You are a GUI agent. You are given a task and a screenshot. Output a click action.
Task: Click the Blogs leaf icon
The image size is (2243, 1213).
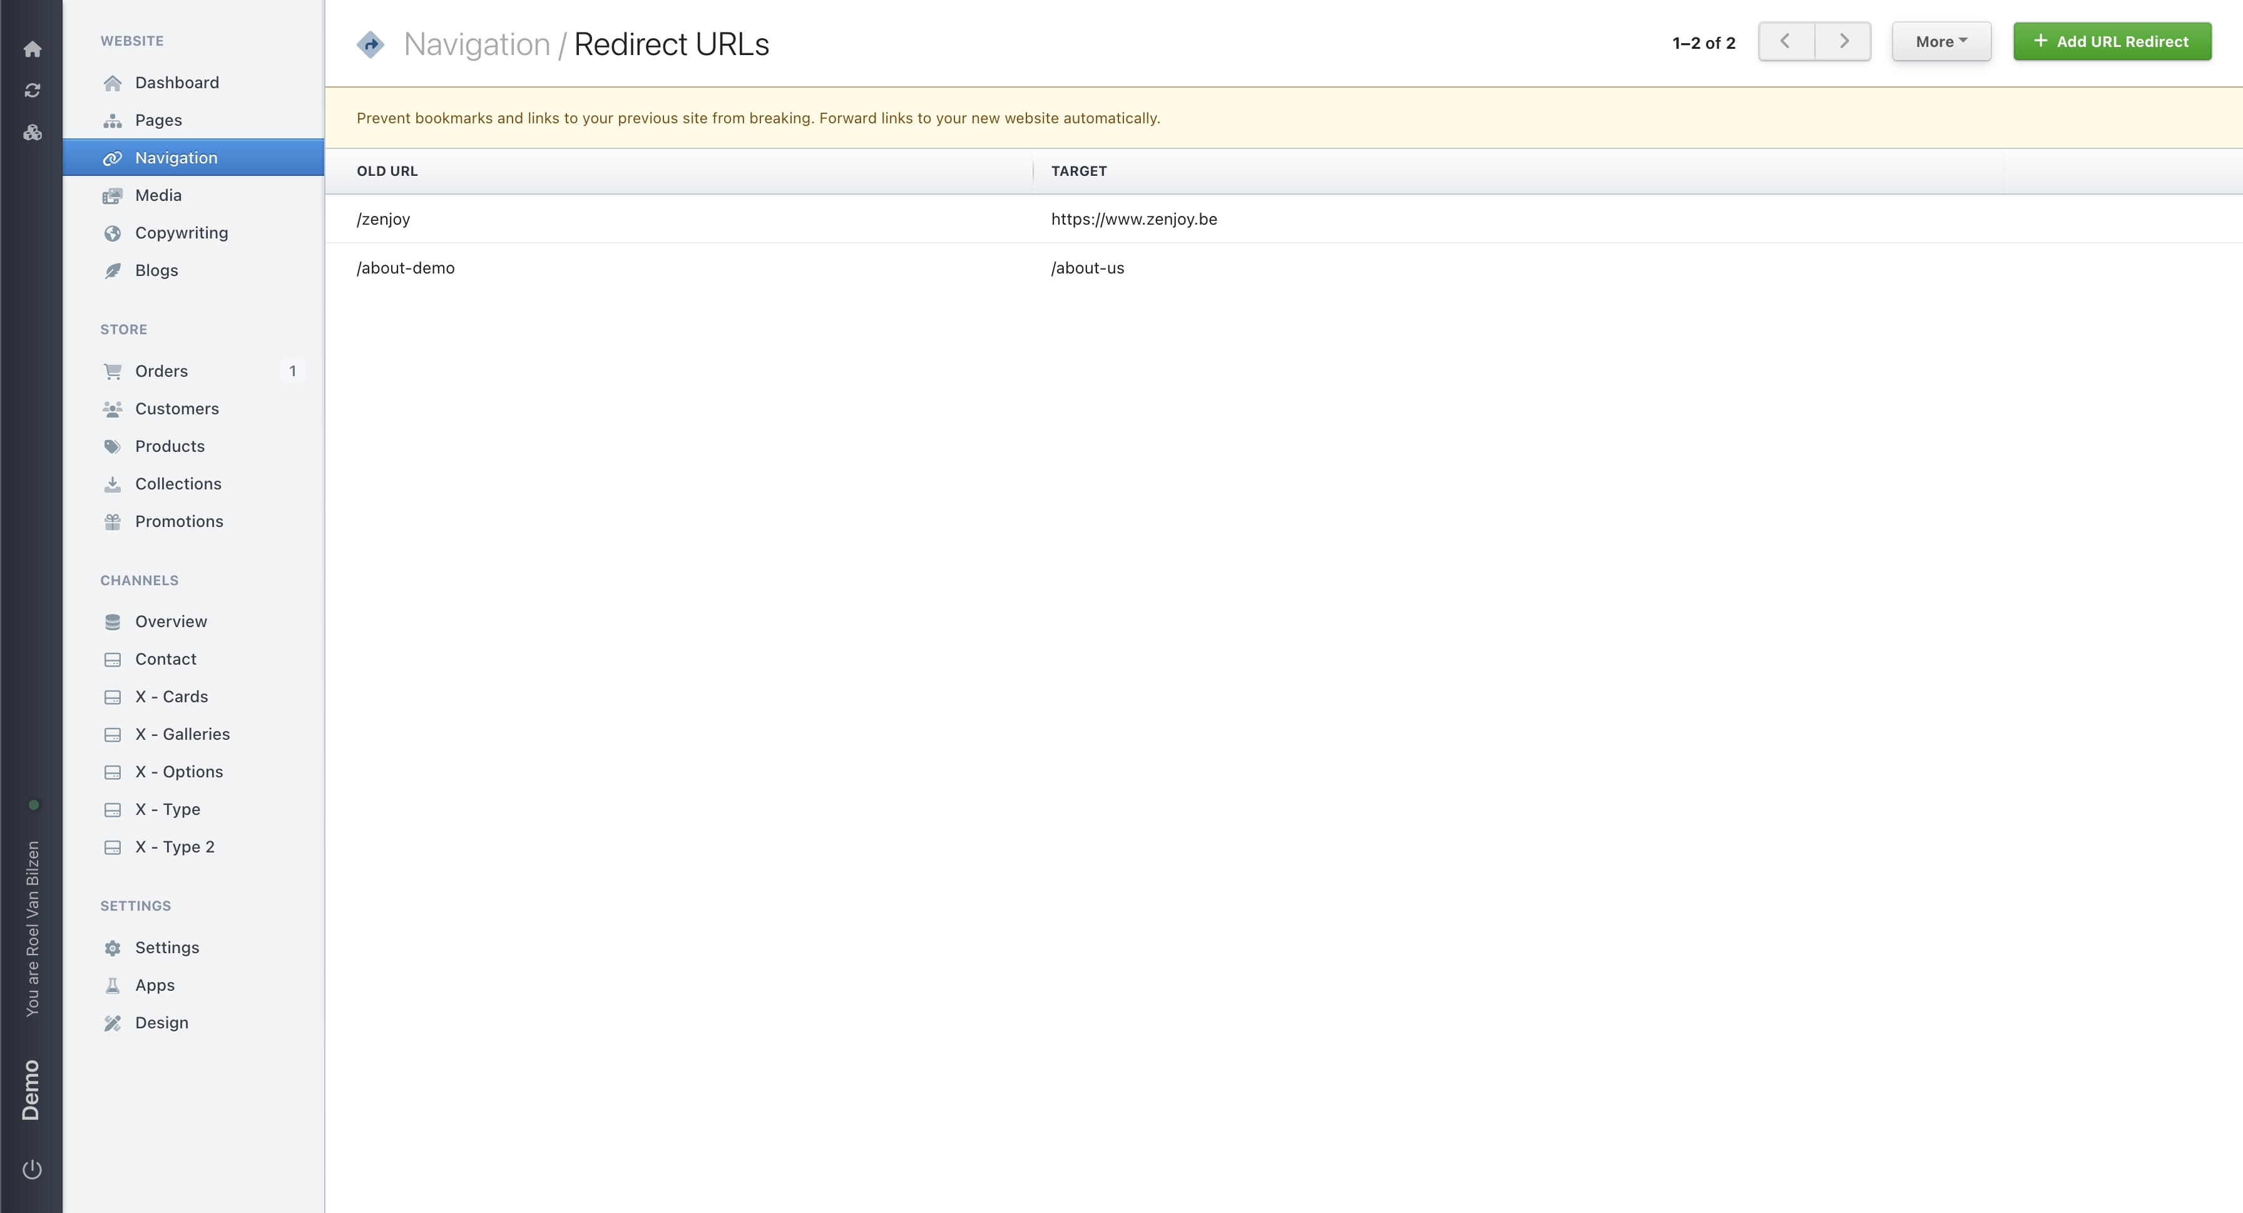coord(113,270)
